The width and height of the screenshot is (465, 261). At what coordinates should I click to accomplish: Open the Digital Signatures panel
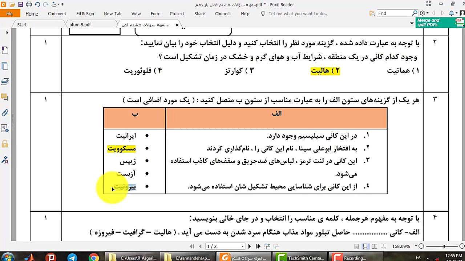click(x=5, y=158)
